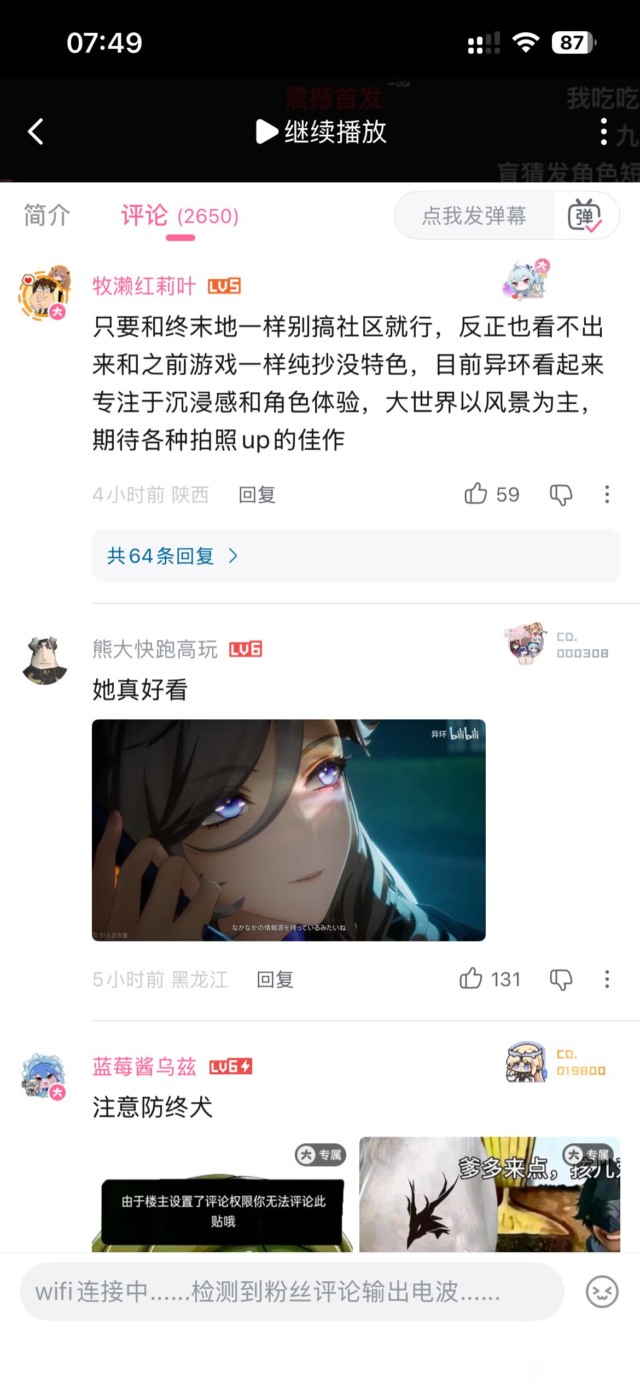Dislike 熊大快跑高玩's comment

click(561, 979)
